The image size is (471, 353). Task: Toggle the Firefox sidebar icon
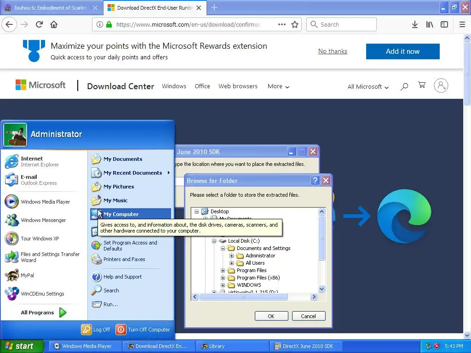(444, 24)
